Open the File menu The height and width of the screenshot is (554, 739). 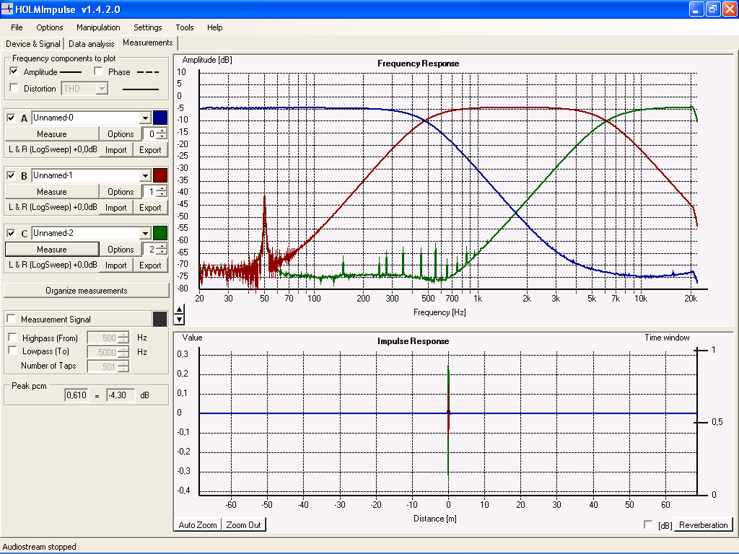tap(17, 27)
